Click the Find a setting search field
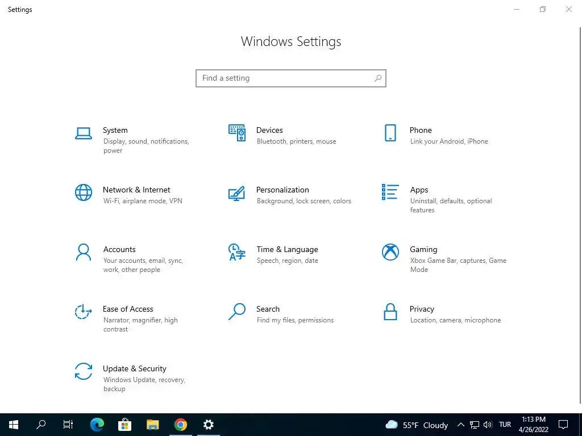 pyautogui.click(x=291, y=78)
